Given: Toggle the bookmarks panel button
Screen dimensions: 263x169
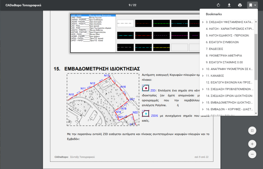Looking at the screenshot, I should (252, 5).
